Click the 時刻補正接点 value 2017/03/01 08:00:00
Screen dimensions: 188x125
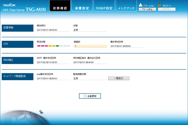[84, 62]
